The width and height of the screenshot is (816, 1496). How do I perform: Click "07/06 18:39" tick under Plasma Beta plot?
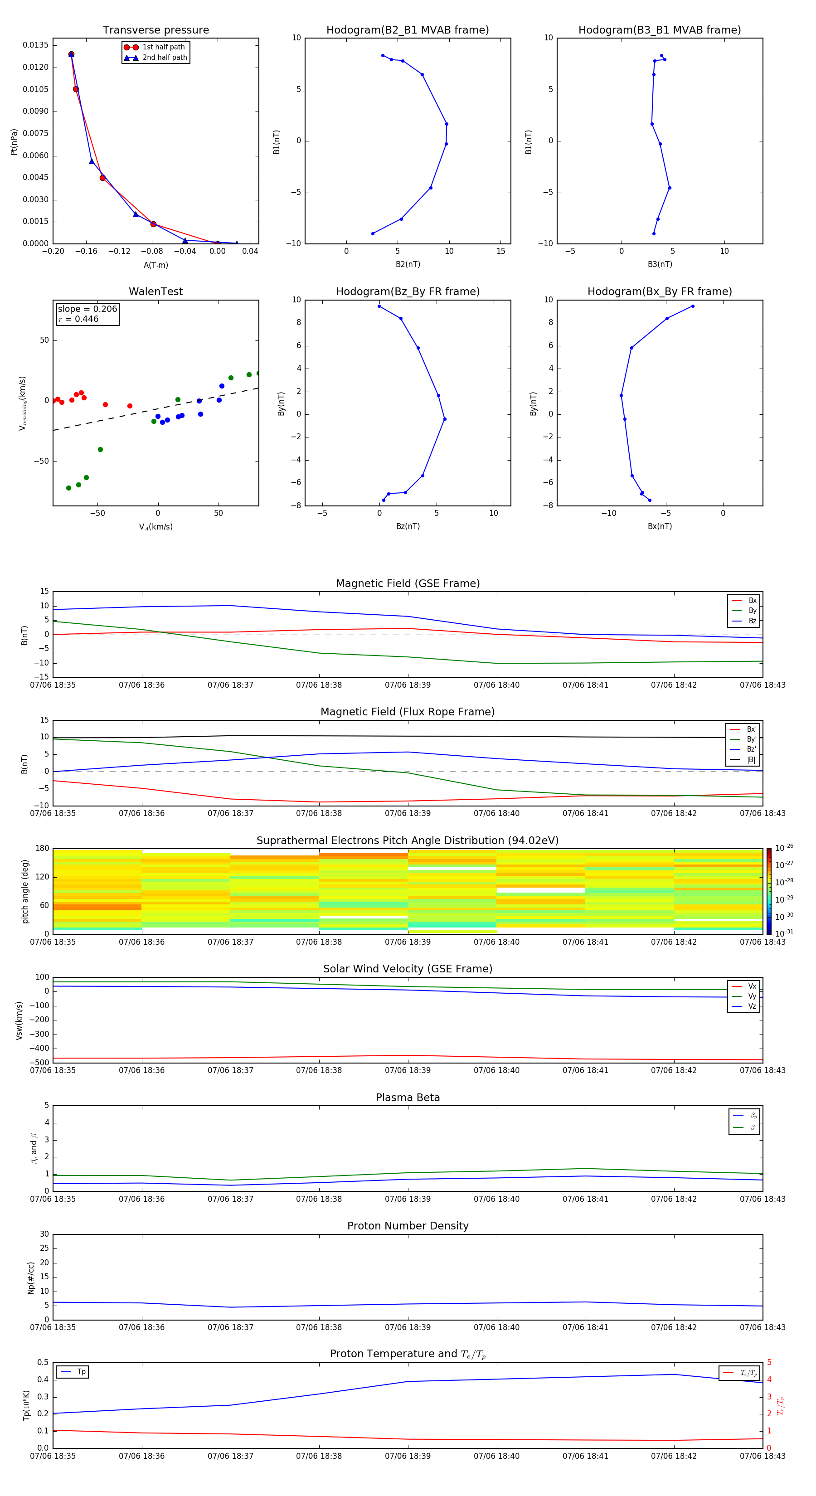pos(408,1199)
